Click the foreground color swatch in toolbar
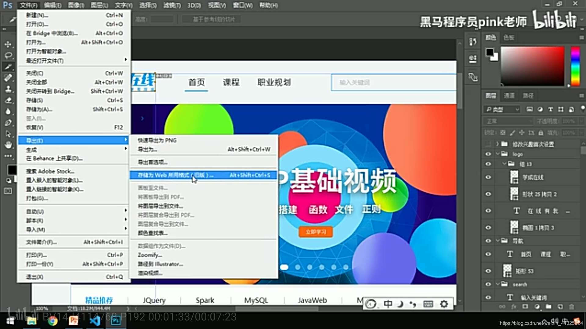Screen dimensions: 586x329 (x=12, y=170)
